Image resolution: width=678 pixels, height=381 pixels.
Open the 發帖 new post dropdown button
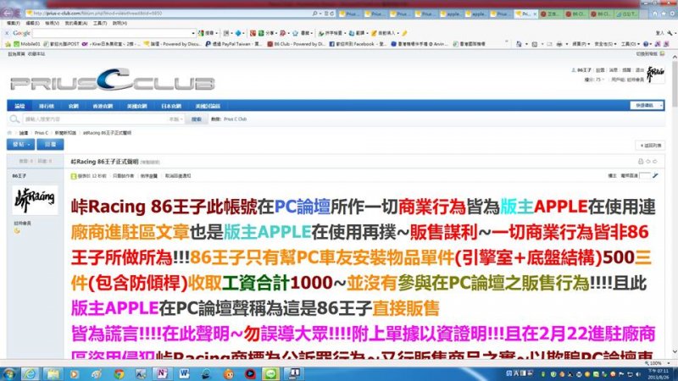(x=20, y=144)
